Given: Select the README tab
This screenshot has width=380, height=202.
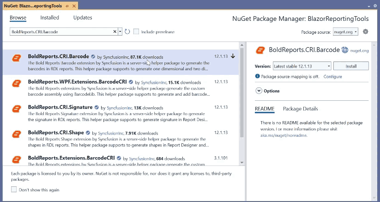Looking at the screenshot, I should pos(265,109).
